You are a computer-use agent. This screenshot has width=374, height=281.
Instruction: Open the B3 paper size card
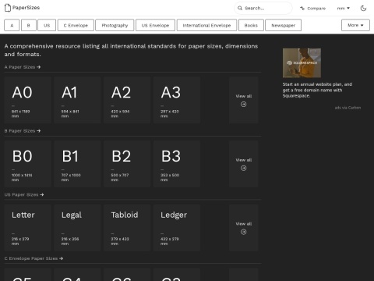[177, 164]
